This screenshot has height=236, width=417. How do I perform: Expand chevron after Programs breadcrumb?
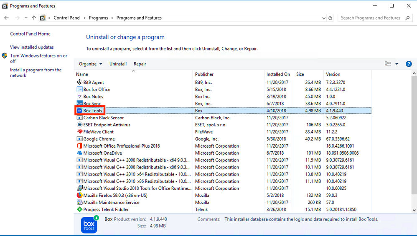point(112,18)
